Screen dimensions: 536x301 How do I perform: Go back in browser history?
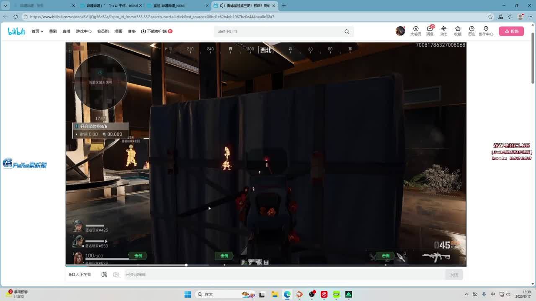pyautogui.click(x=5, y=17)
